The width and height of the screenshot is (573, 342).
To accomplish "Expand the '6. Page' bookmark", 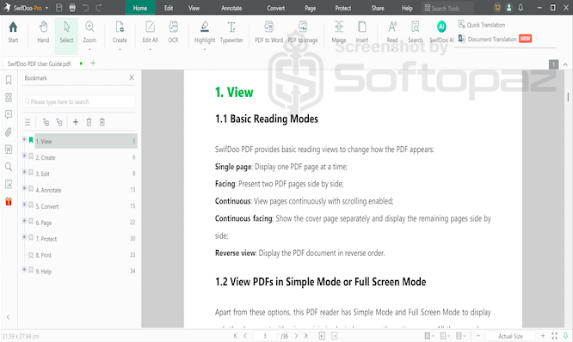I will [24, 221].
